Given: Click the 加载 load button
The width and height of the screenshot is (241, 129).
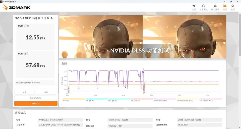Looking at the screenshot, I should 24,92.
